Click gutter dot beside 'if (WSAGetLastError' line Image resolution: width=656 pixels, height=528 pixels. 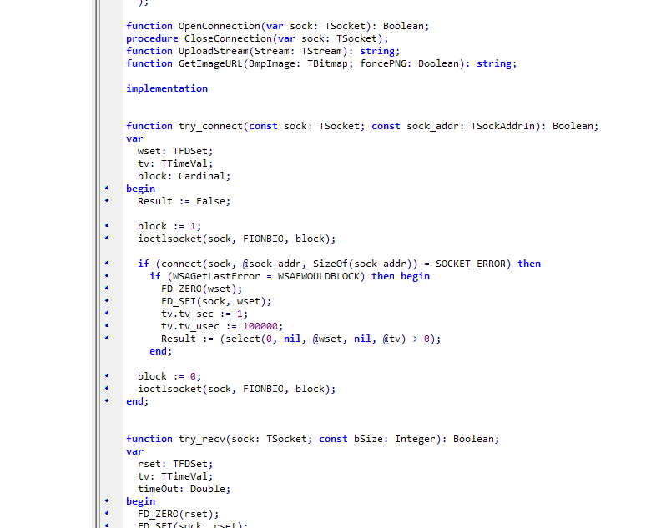tap(107, 275)
